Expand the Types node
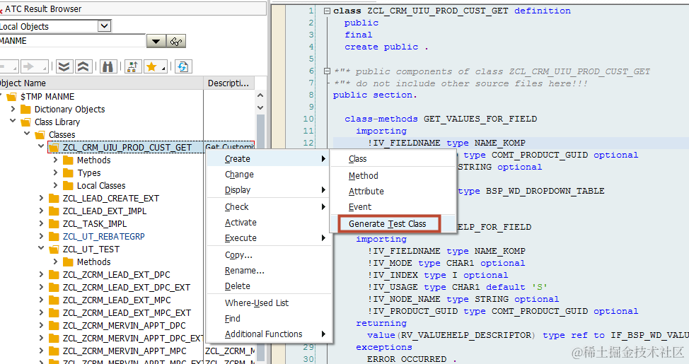Viewport: 689px width, 364px height. click(x=55, y=172)
